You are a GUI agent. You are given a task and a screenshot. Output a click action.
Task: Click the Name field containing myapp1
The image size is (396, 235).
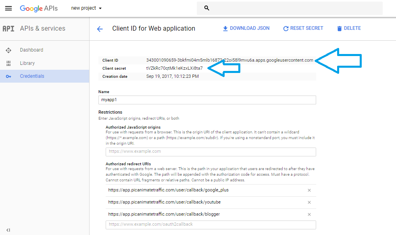click(x=207, y=100)
